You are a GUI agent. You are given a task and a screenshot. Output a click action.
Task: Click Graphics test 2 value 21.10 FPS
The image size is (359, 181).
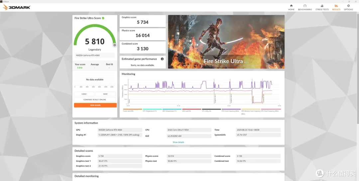pos(120,166)
